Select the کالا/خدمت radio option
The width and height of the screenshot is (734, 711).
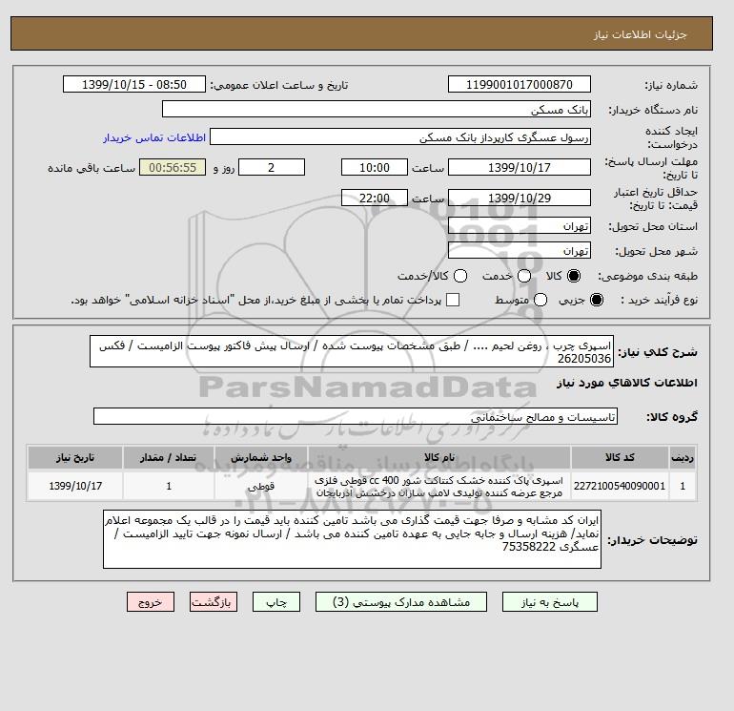click(x=460, y=276)
